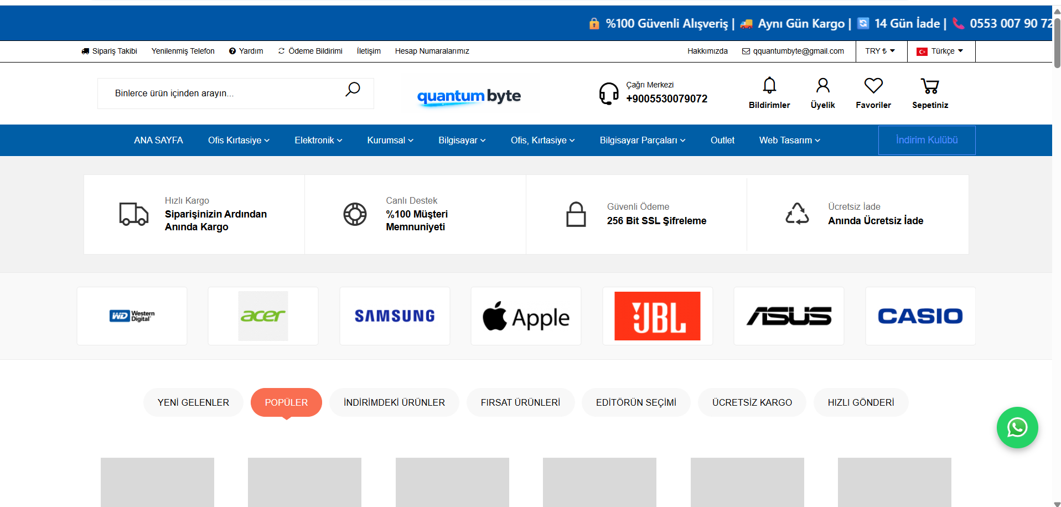Open Bildirimler bell icon
This screenshot has width=1061, height=507.
(x=769, y=85)
